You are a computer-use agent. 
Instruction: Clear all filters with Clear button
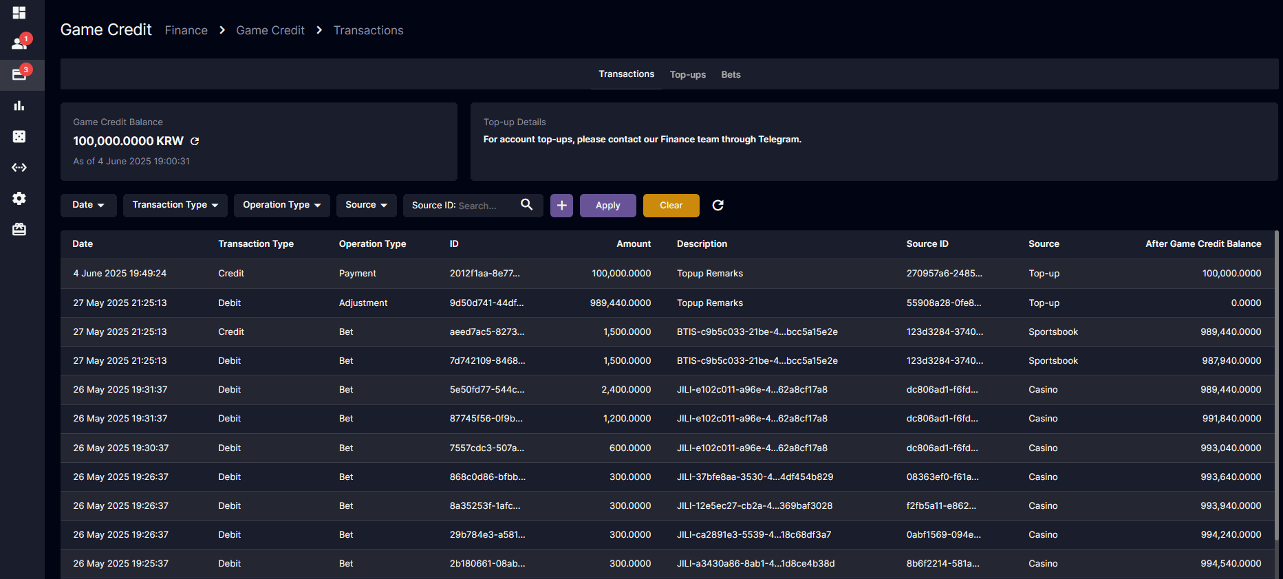671,205
